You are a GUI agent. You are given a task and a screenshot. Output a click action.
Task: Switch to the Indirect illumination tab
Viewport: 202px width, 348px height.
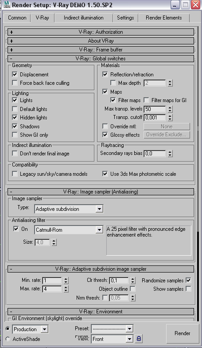tap(83, 18)
